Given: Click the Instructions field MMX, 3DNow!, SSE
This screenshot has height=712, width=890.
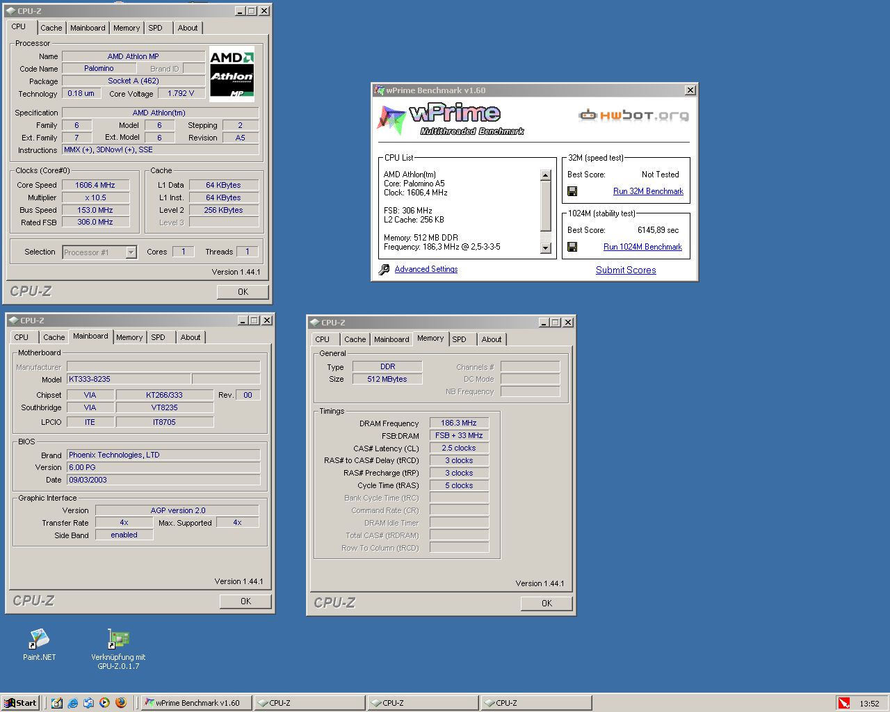Looking at the screenshot, I should tap(161, 149).
